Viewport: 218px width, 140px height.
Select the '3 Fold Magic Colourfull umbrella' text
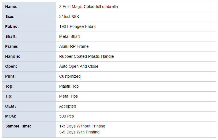click(88, 7)
